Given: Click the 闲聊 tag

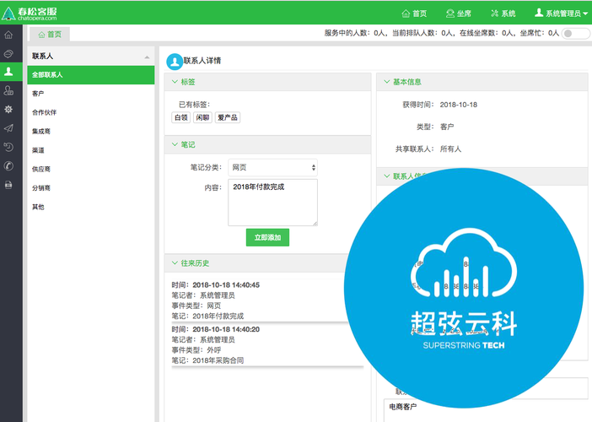Looking at the screenshot, I should 202,117.
